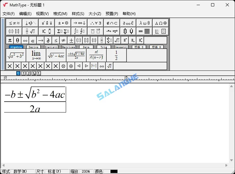Viewport: 235px width, 174px height.
Task: Open the 预置(P) menu
Action: coord(112,14)
